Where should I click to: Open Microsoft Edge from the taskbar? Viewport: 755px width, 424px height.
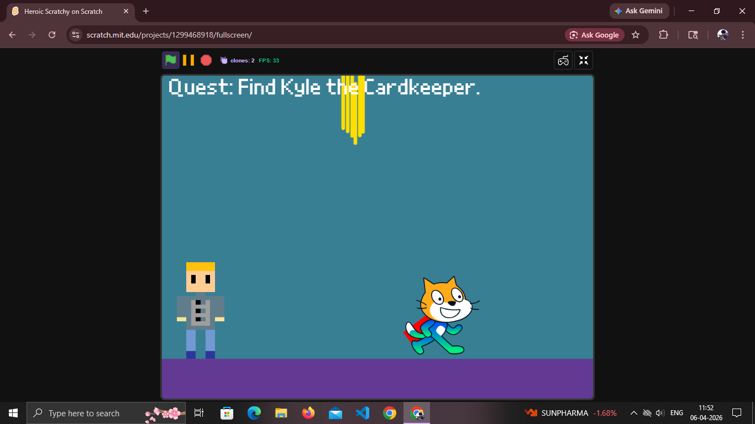(x=254, y=413)
